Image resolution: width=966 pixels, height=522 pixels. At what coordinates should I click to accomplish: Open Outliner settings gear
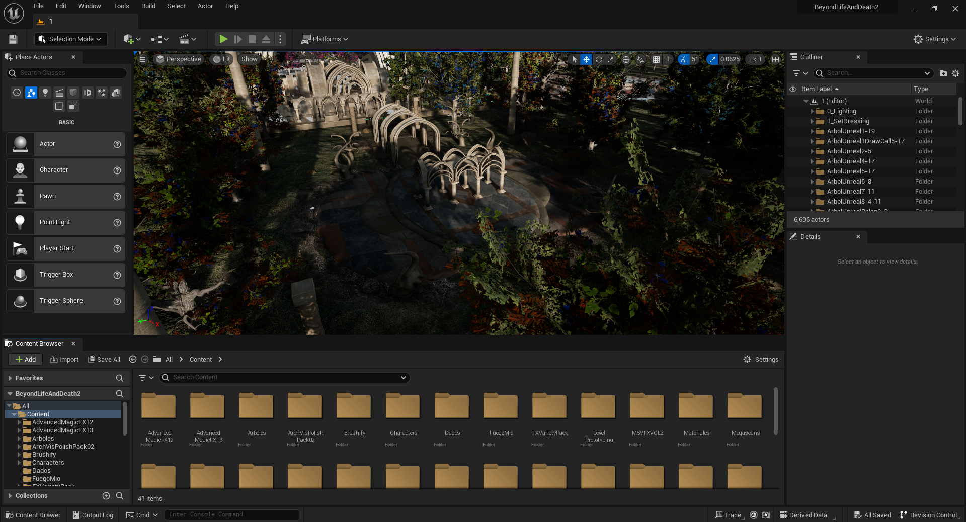955,73
